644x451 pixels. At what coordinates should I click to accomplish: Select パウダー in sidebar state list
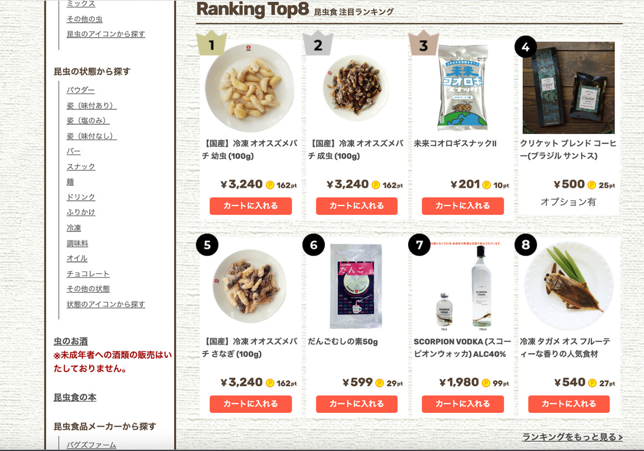coord(81,90)
